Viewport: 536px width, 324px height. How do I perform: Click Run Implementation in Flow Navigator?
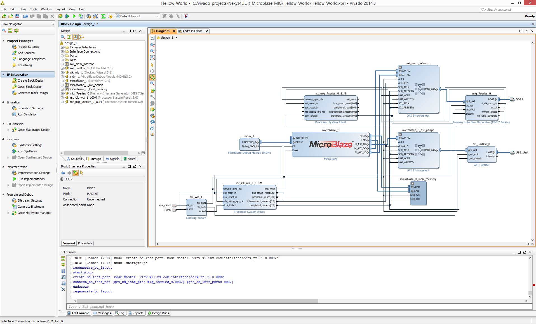[x=29, y=179]
